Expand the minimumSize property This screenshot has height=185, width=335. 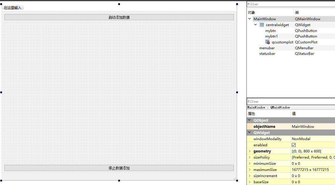(x=249, y=163)
